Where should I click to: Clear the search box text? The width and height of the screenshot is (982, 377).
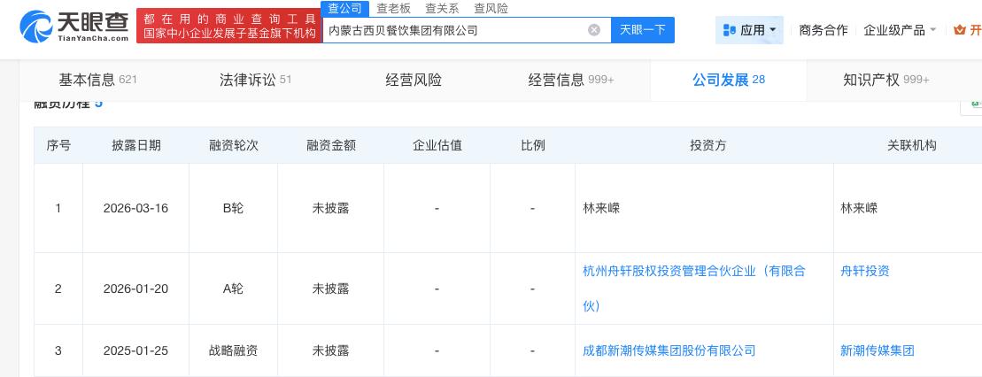pyautogui.click(x=593, y=30)
